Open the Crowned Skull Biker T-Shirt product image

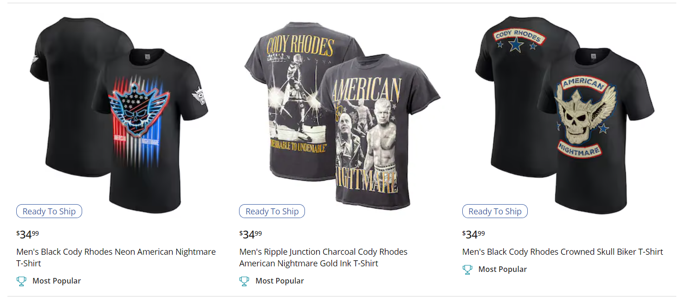point(564,111)
